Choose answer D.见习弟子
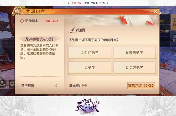The width and height of the screenshot is (176, 116). click(x=135, y=68)
